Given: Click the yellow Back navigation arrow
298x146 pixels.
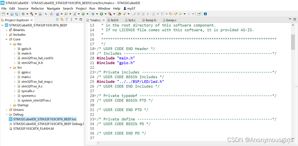Looking at the screenshot, I should [x=180, y=14].
